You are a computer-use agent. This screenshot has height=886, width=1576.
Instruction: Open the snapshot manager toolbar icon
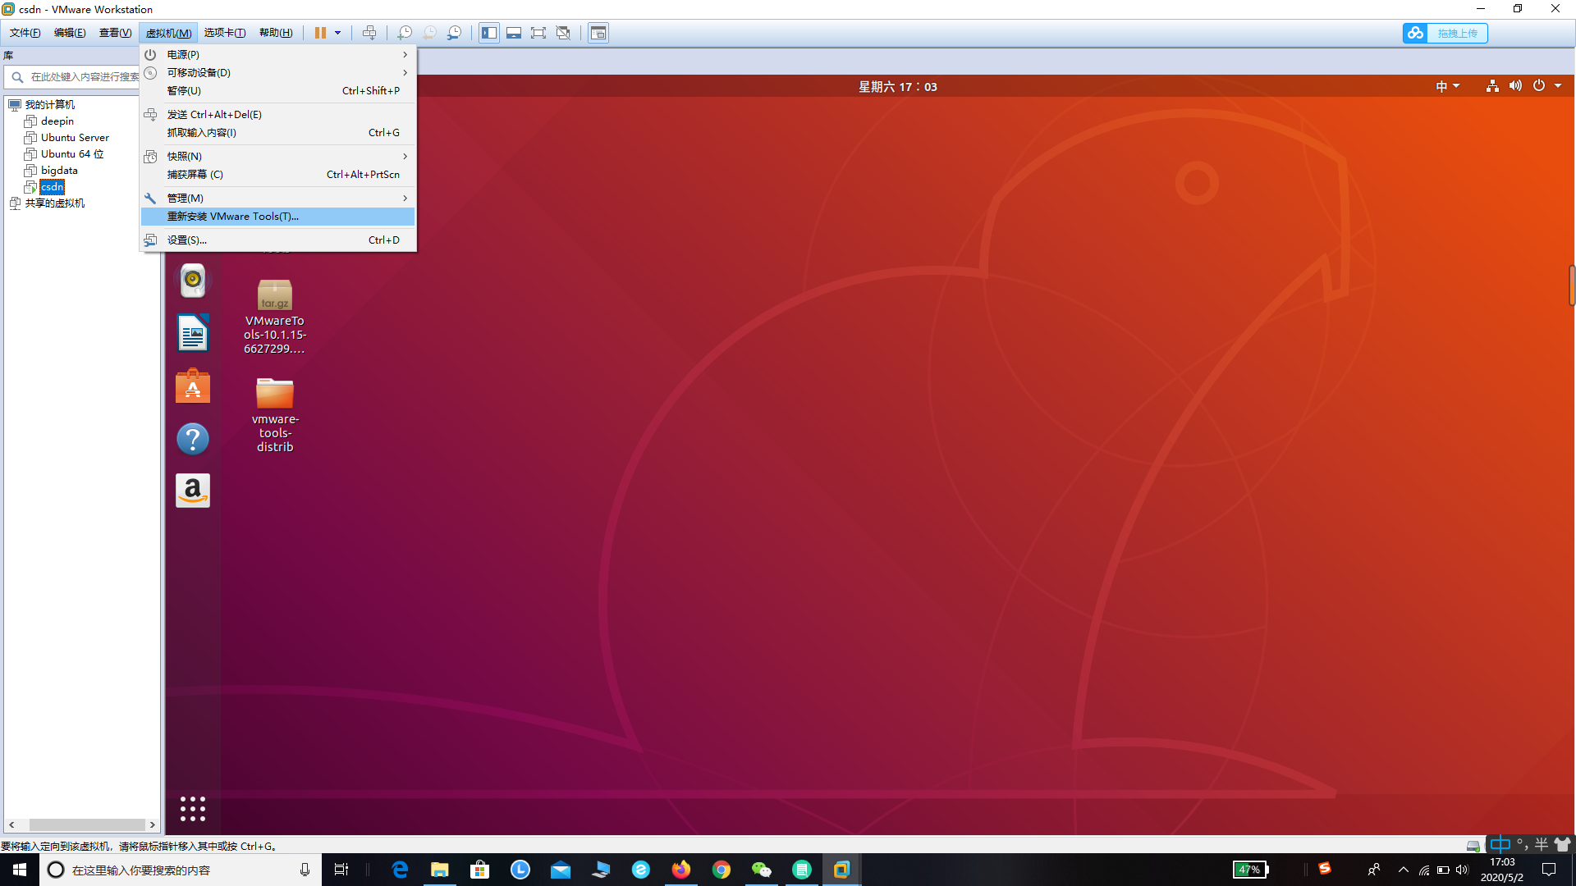pyautogui.click(x=454, y=33)
